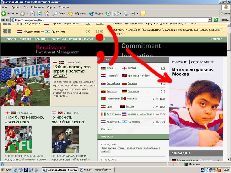Click the Переход go button
231x173 pixels.
(x=221, y=20)
